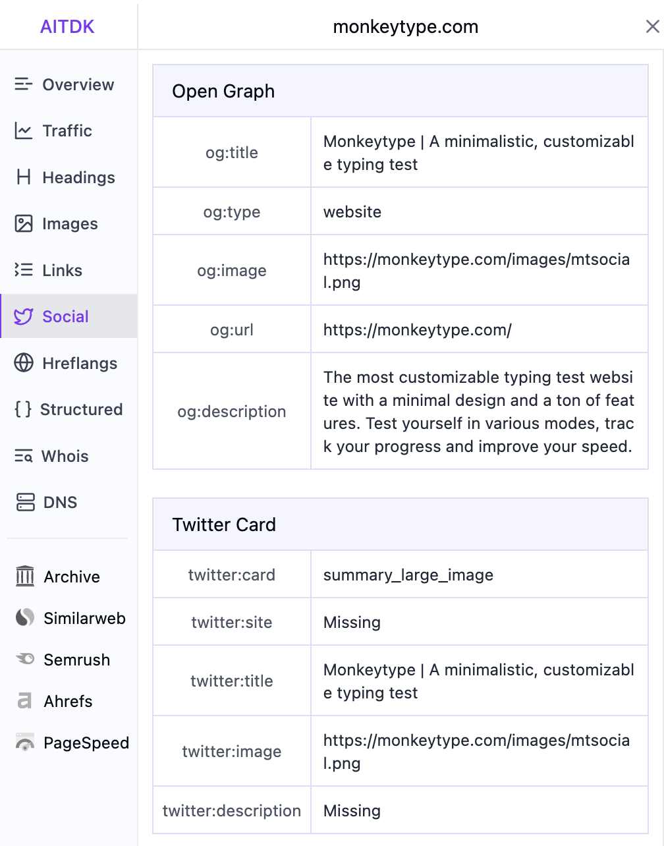
Task: Click the Ahrefs logo icon
Action: 25,701
